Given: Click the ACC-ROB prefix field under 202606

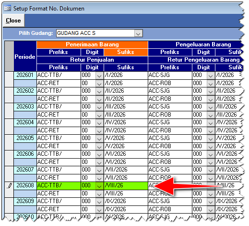Looking at the screenshot, I should (170, 162).
